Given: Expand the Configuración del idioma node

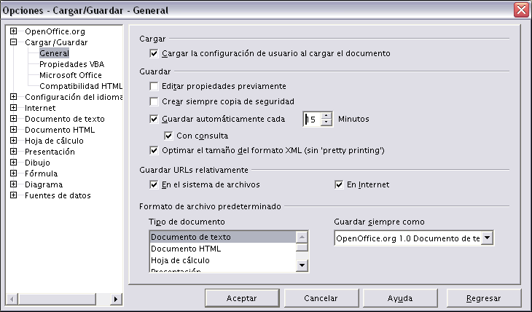Looking at the screenshot, I should tap(14, 97).
